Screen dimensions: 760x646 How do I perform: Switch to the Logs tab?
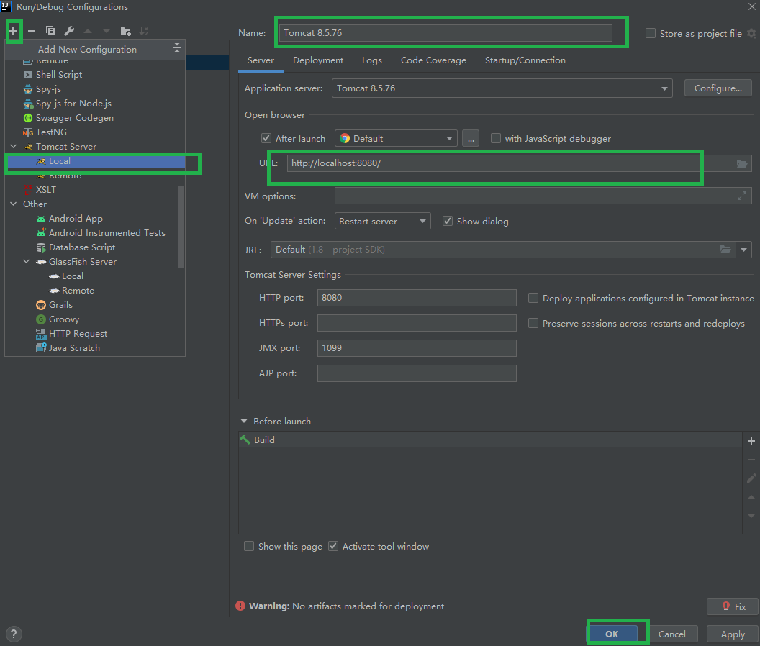coord(372,60)
